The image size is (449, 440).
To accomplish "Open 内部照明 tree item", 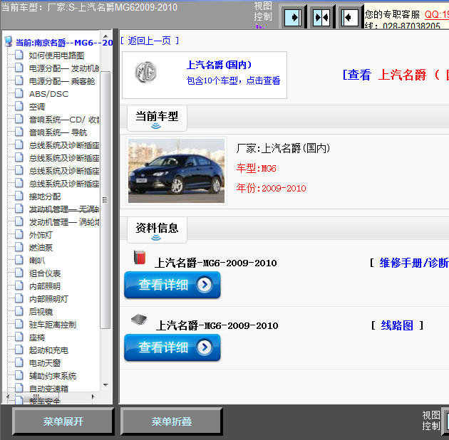I will click(x=45, y=286).
